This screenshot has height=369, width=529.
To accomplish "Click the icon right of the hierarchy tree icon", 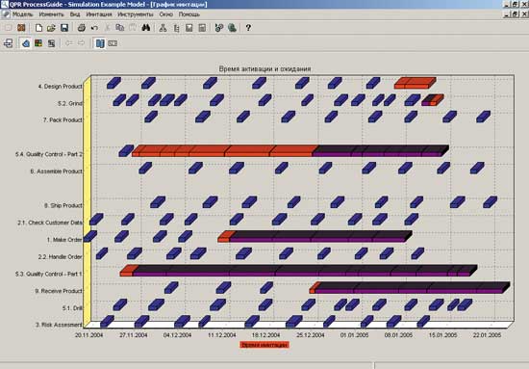I will [x=176, y=28].
